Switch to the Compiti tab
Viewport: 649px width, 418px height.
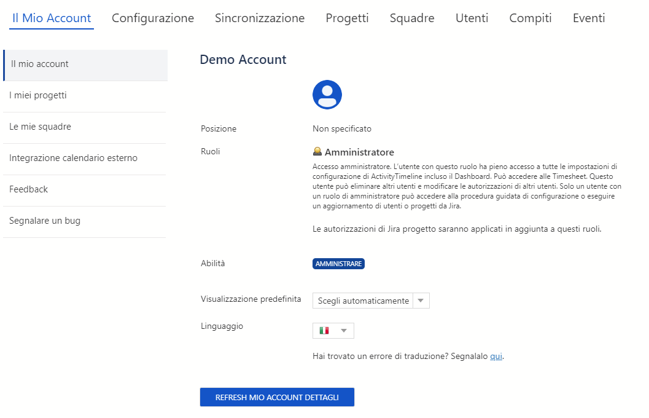point(530,18)
